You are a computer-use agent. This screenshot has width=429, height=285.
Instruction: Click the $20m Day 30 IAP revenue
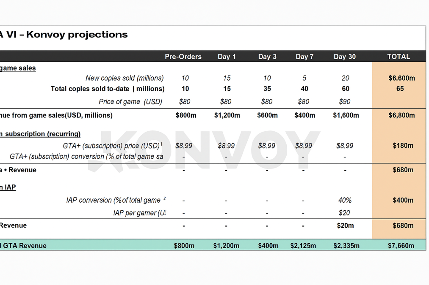coord(345,225)
